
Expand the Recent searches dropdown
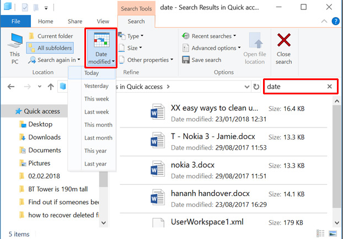coord(207,36)
